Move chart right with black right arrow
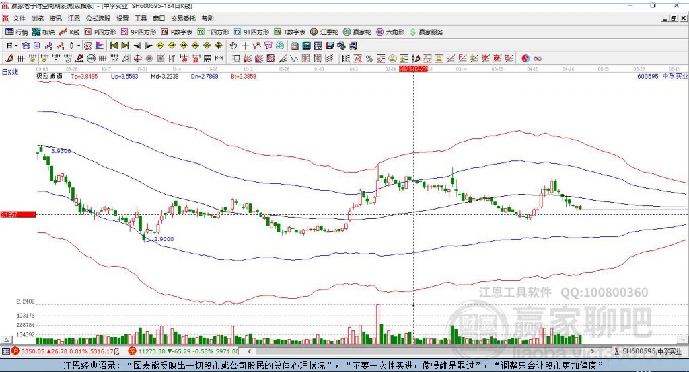Image resolution: width=689 pixels, height=372 pixels. [x=149, y=46]
